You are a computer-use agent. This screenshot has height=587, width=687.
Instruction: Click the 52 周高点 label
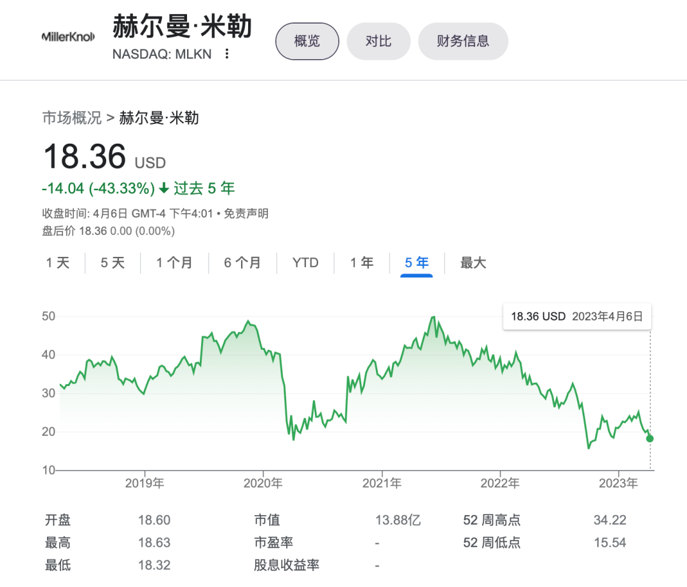492,520
